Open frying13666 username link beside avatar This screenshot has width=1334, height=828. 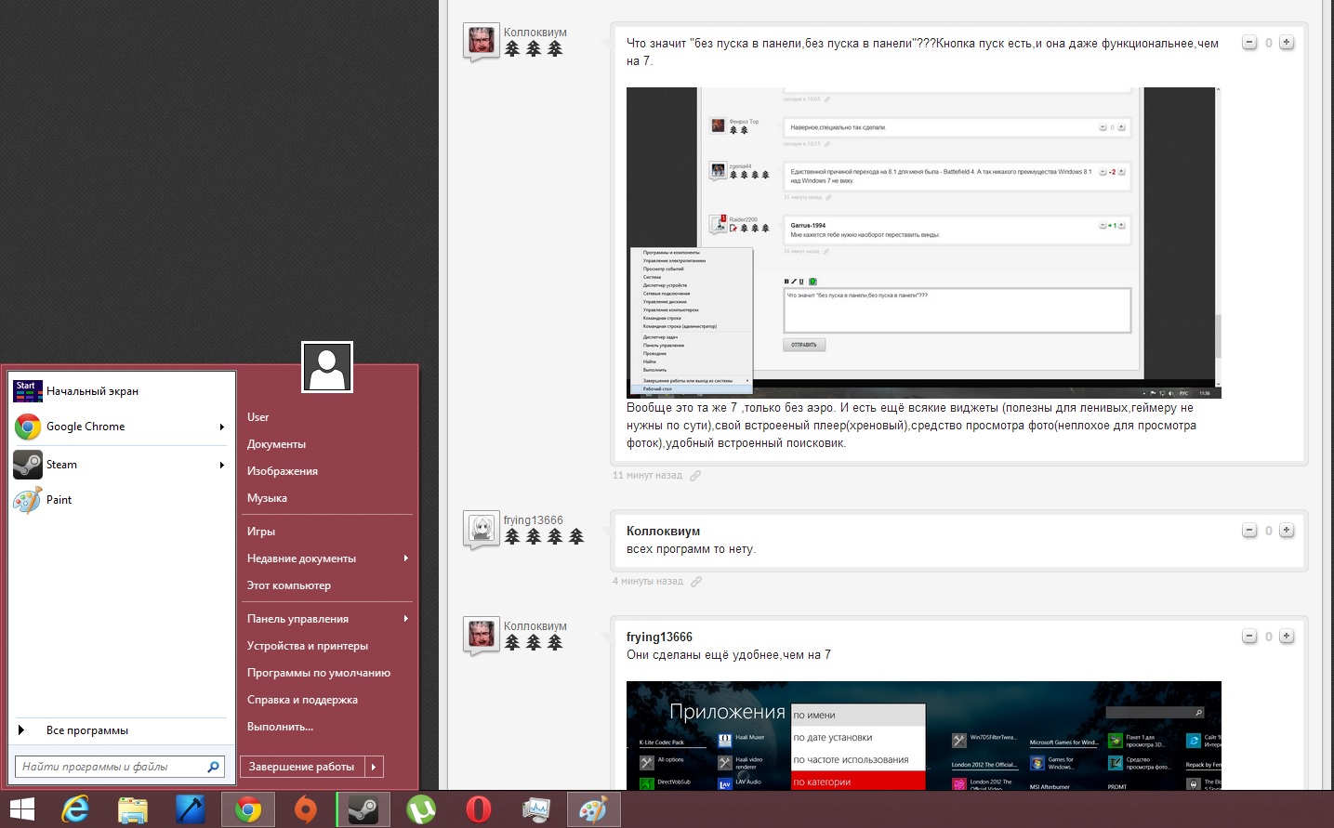(534, 520)
